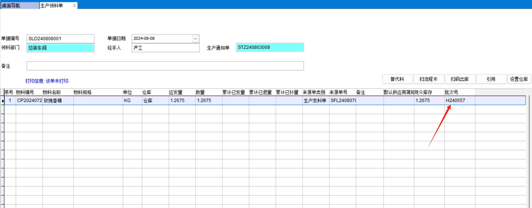Viewport: 532px width, 208px height.
Task: Open the 单据日期 dropdown arrow
Action: [195, 39]
